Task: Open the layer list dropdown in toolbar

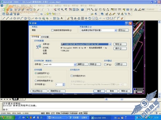Action: coord(89,14)
